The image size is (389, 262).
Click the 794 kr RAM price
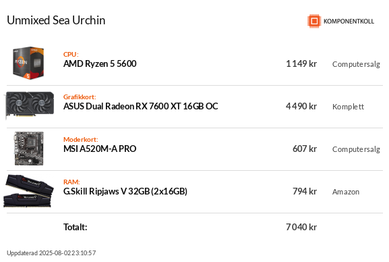305,191
